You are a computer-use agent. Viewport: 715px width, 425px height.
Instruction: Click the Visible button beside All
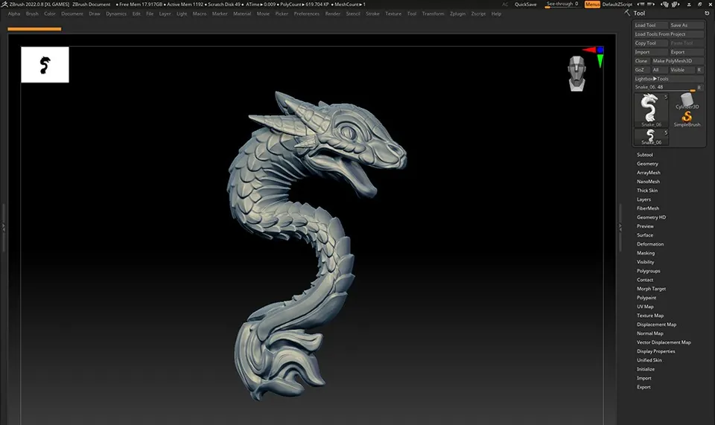coord(681,70)
